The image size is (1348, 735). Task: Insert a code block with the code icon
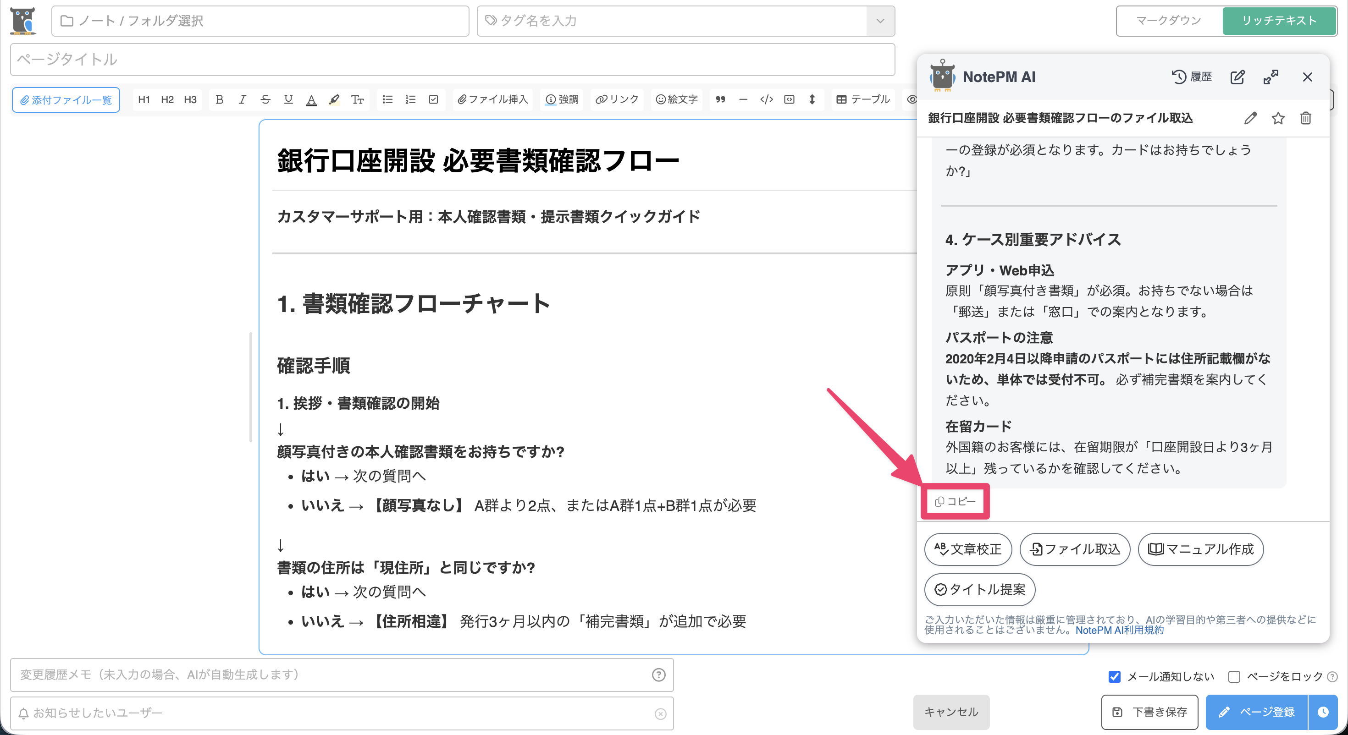click(766, 99)
